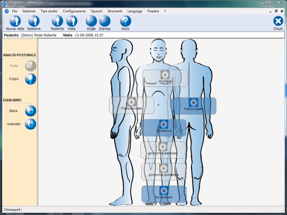Click the Stampa print icon
Screen dimensions: 287x215
[x=105, y=21]
